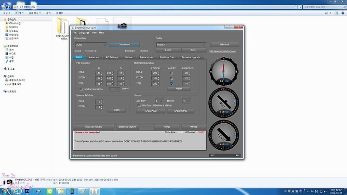The image size is (347, 195).
Task: Toggle the ROLL motor INVERT checkbox
Action: point(172,73)
